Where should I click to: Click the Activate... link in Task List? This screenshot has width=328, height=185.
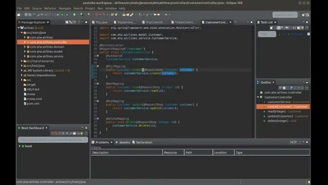point(297,34)
